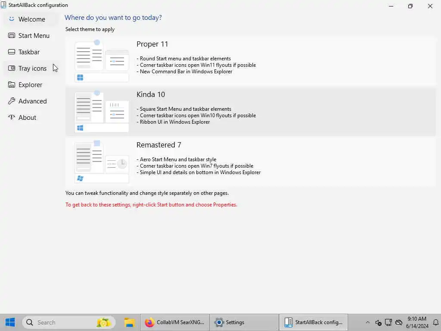Open File Explorer from taskbar
The height and width of the screenshot is (331, 441).
[129, 322]
